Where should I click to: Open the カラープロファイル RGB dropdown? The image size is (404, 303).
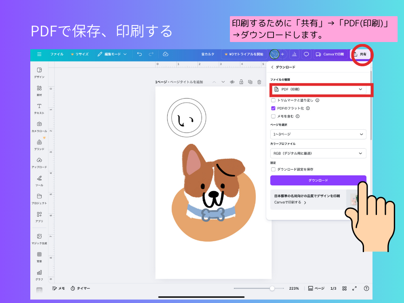point(318,153)
